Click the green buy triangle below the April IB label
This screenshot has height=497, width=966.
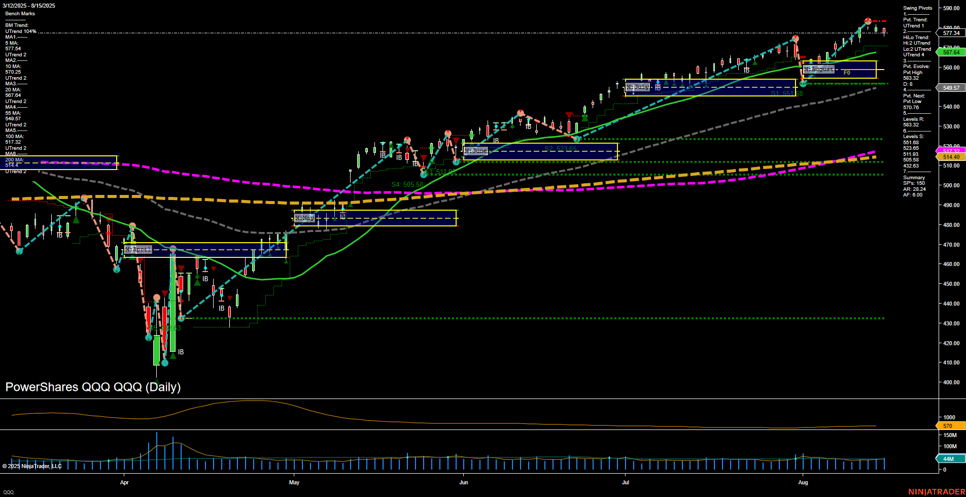click(x=173, y=356)
